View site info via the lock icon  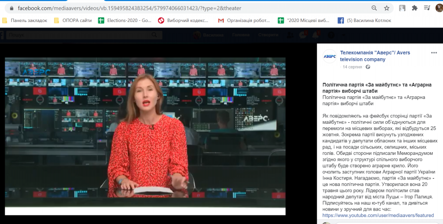coord(11,8)
